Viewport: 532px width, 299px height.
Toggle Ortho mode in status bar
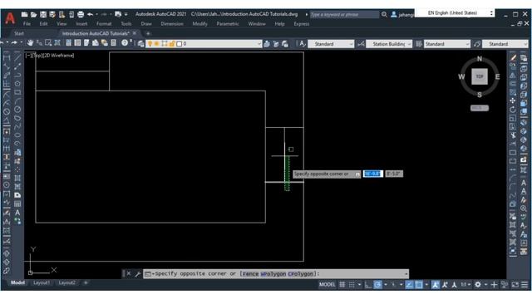[x=367, y=285]
